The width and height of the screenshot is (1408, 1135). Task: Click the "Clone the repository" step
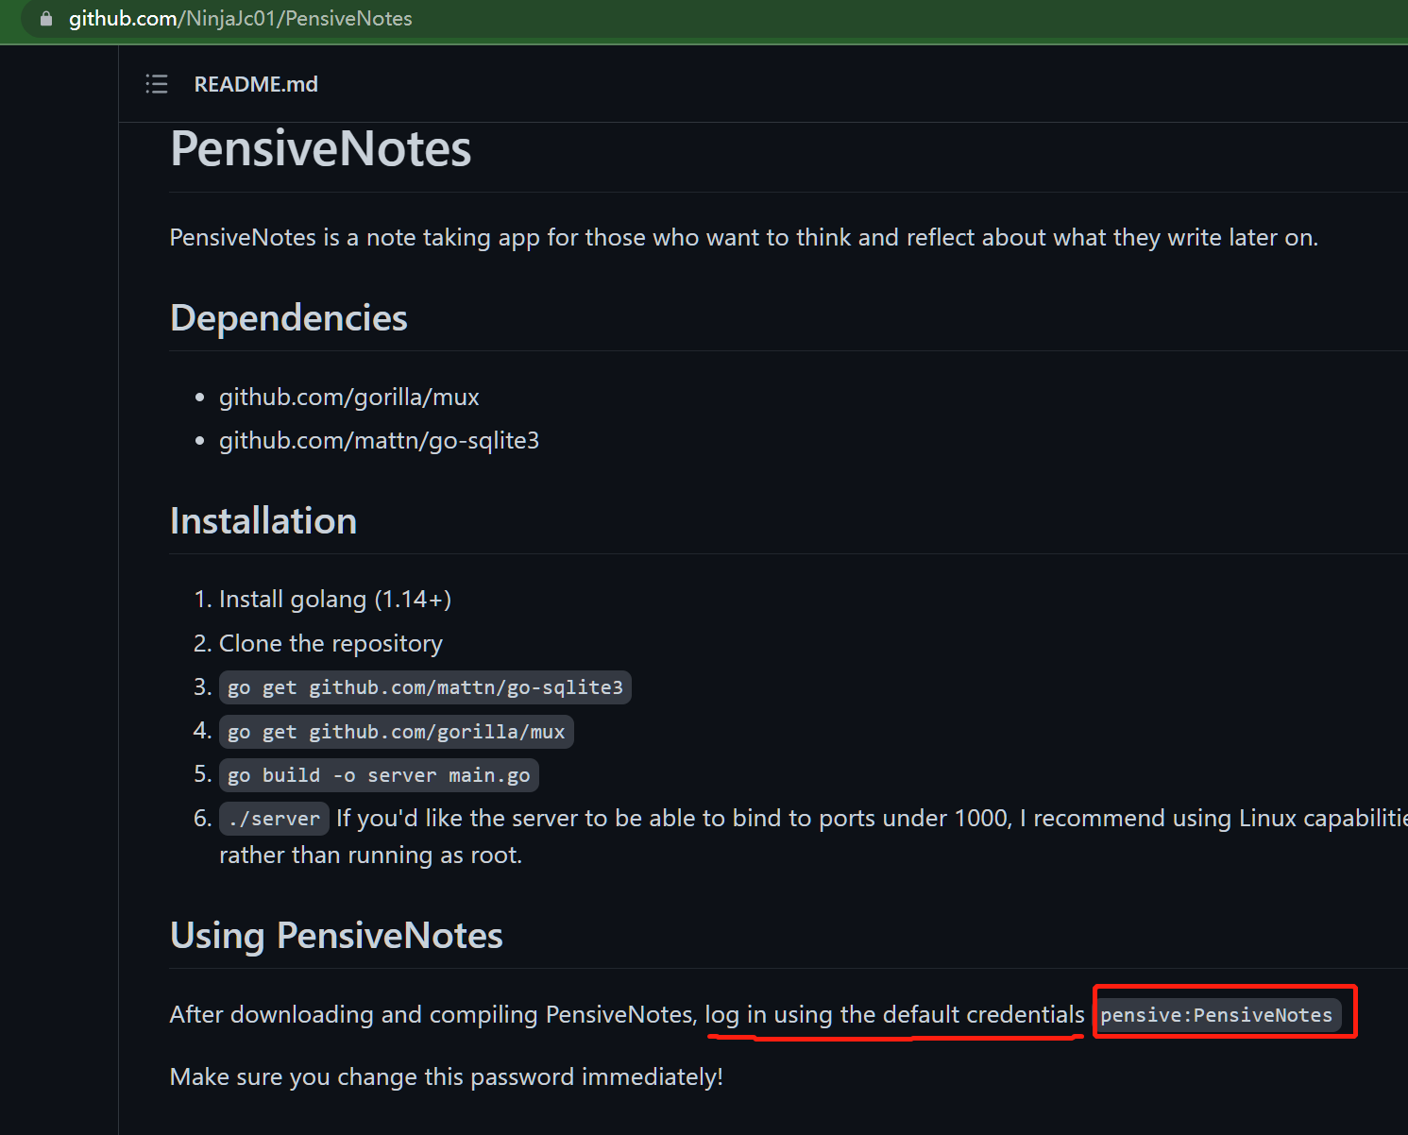331,644
